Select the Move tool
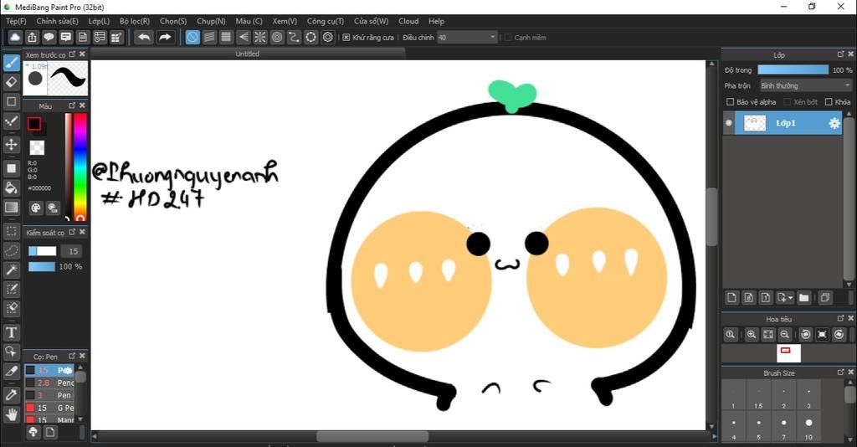 [x=12, y=144]
